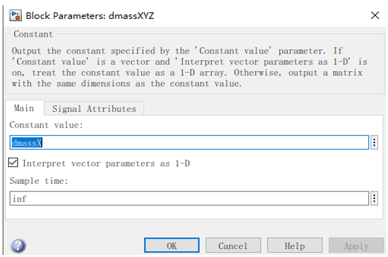Close the Block Parameters dialog
This screenshot has height=257, width=388.
(x=375, y=15)
